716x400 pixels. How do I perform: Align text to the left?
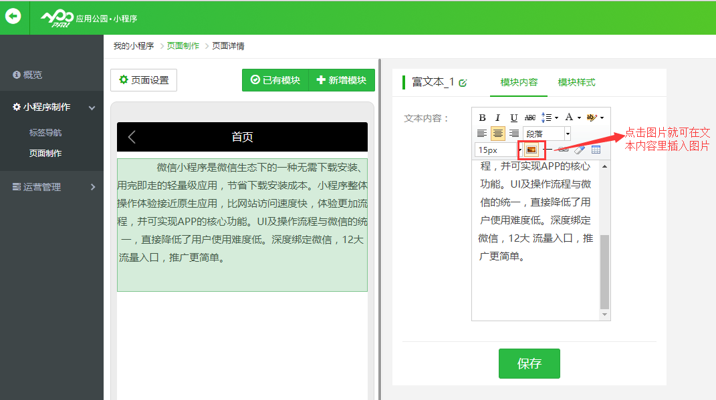[482, 134]
